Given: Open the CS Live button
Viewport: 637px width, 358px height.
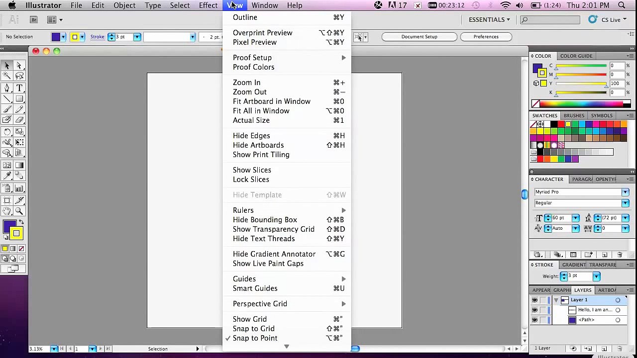Looking at the screenshot, I should (608, 19).
